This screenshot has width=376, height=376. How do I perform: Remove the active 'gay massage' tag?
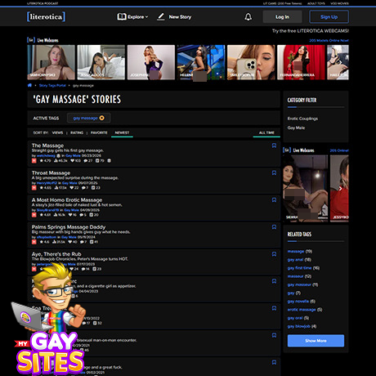click(102, 118)
